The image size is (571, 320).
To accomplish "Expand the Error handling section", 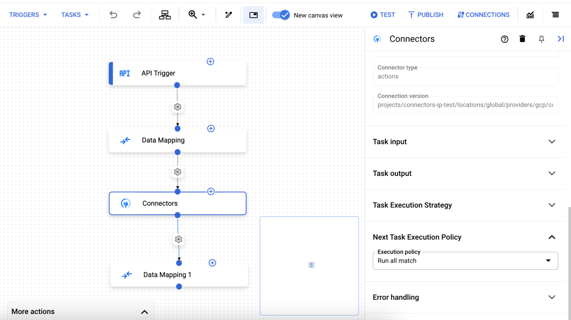I will click(552, 297).
